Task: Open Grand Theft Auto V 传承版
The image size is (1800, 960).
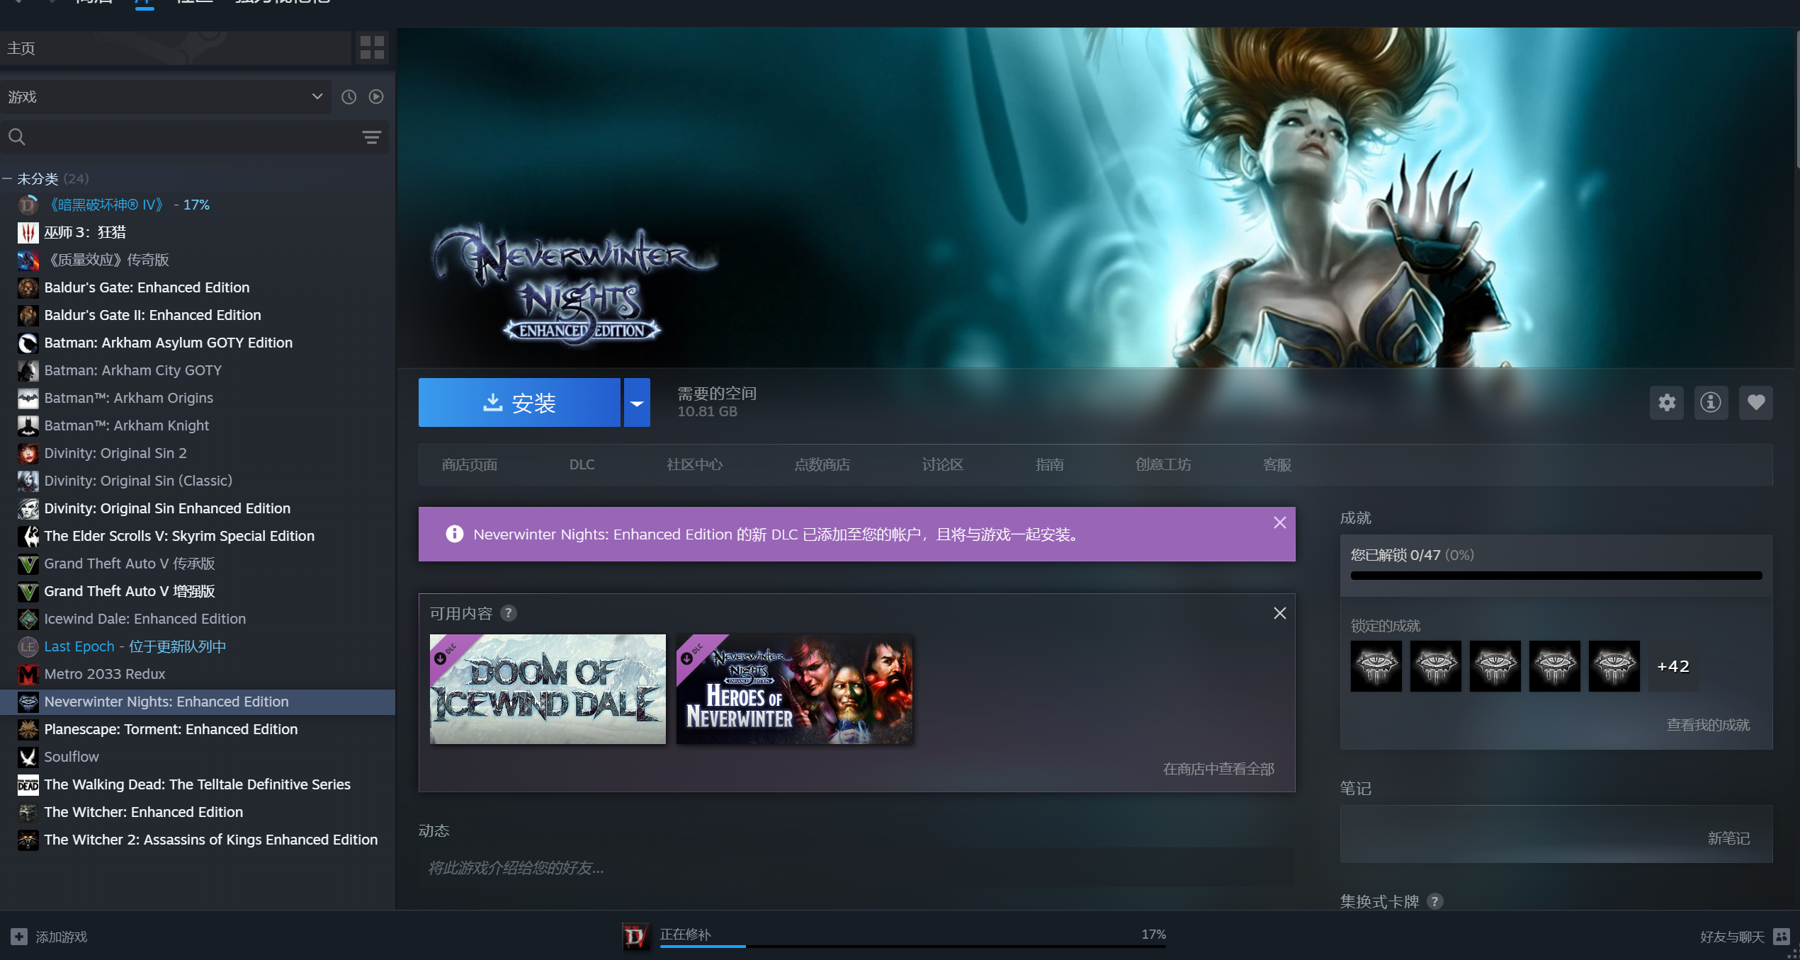Action: tap(198, 564)
